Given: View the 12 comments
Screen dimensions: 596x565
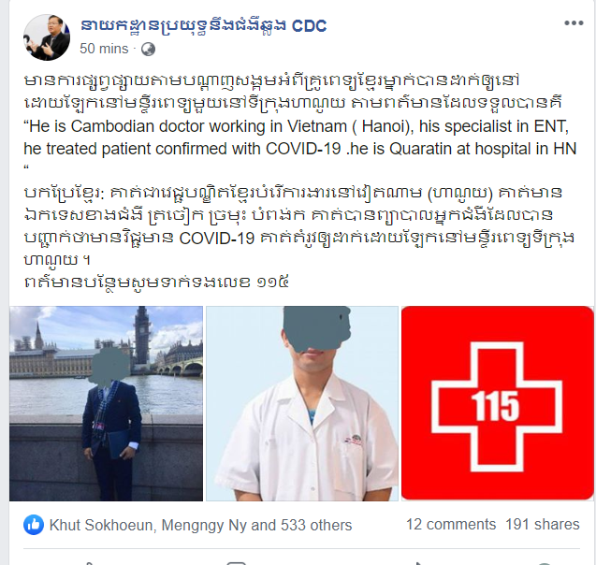Looking at the screenshot, I should pos(451,525).
